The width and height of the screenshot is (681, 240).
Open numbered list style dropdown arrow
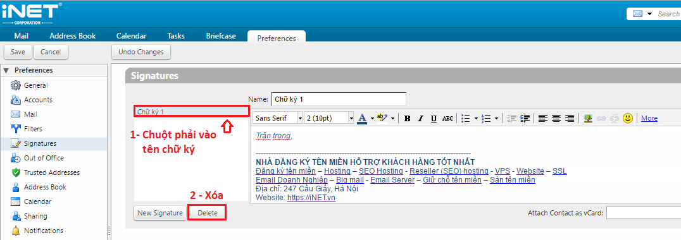coord(496,118)
